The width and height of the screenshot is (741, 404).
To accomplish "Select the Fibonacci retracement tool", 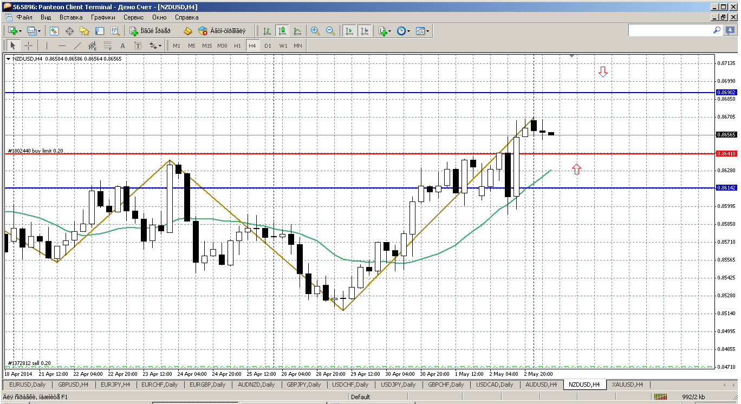I will [108, 45].
